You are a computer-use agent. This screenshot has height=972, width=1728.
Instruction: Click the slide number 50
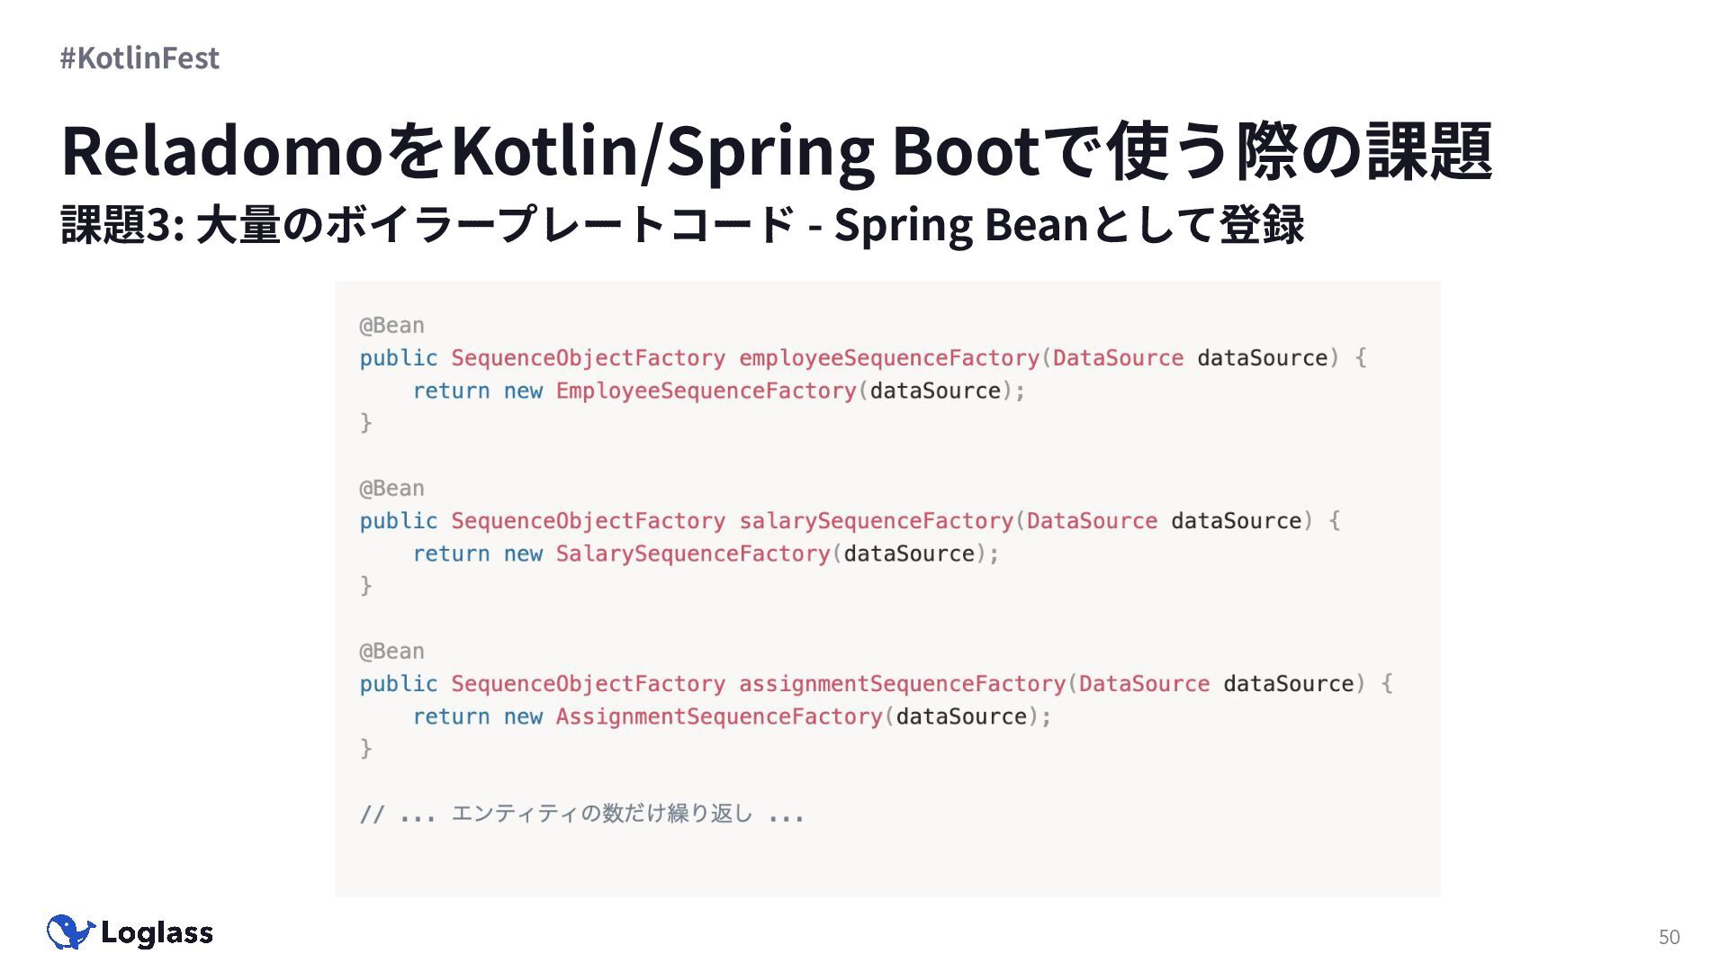[x=1669, y=937]
